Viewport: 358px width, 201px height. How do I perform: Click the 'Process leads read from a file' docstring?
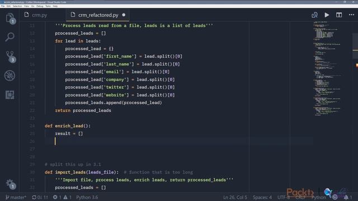tap(134, 26)
